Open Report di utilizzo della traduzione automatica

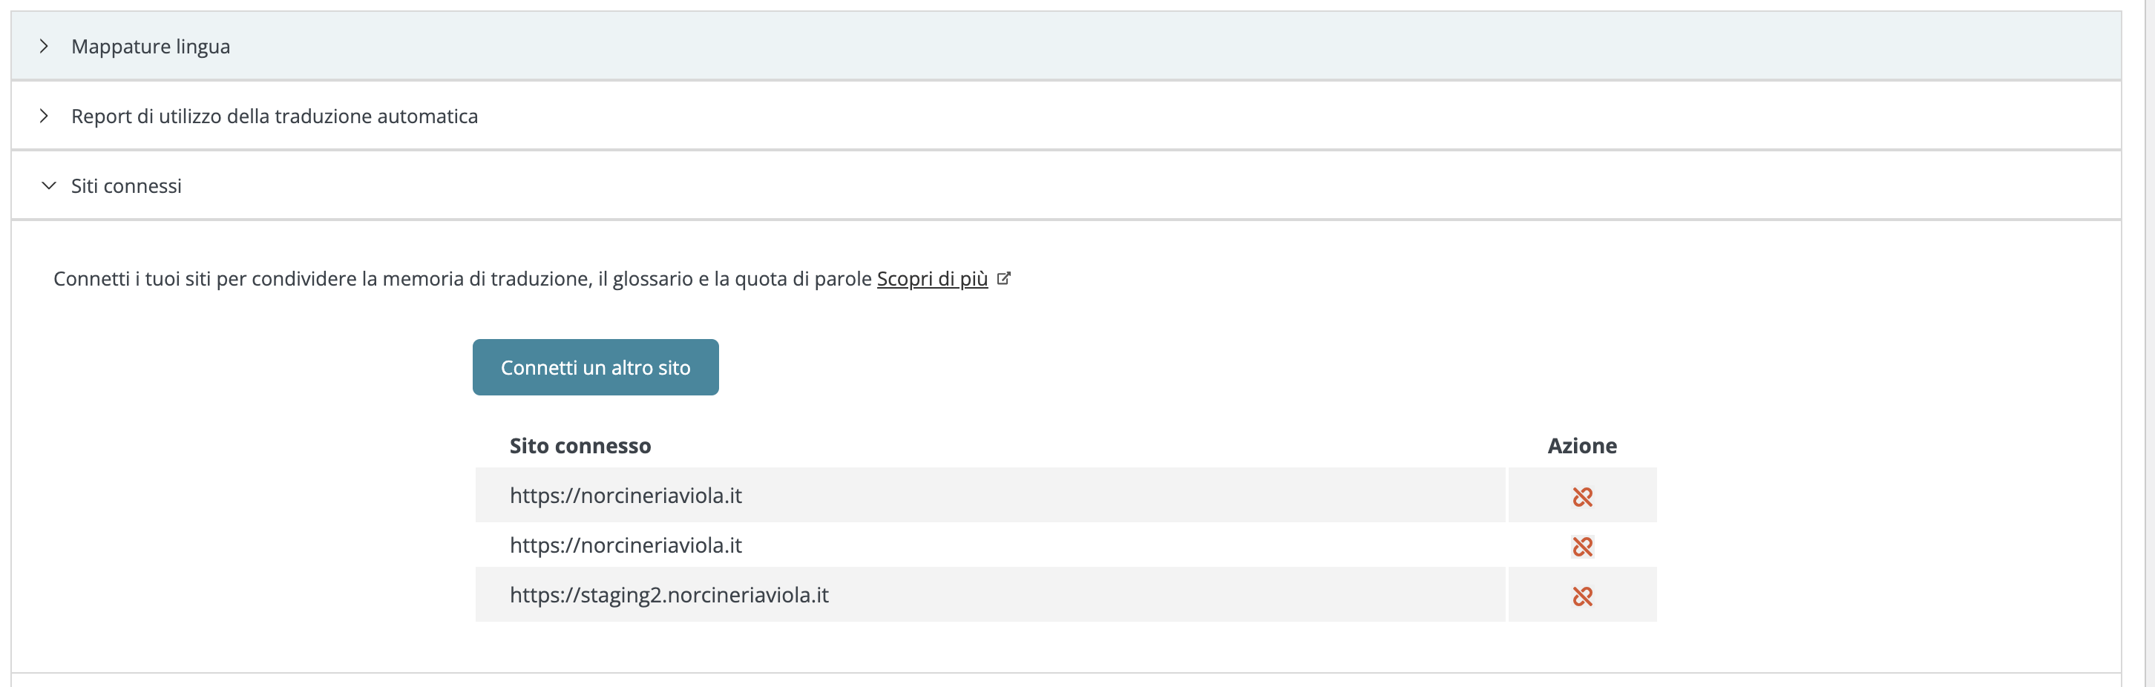(275, 116)
